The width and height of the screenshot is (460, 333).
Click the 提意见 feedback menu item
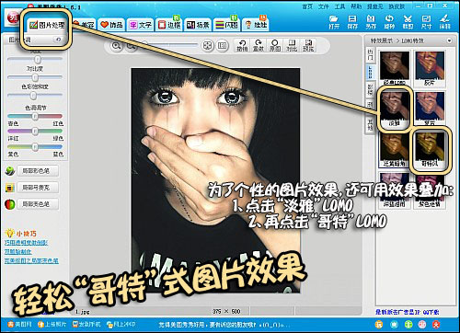pyautogui.click(x=374, y=6)
